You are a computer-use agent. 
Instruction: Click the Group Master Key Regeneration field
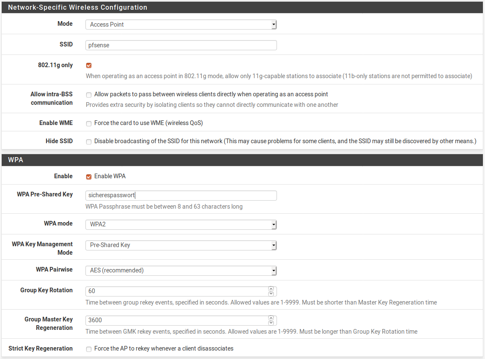(x=176, y=320)
